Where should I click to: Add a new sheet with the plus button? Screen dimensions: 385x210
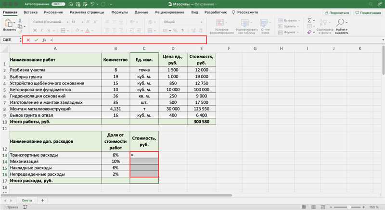(x=42, y=200)
